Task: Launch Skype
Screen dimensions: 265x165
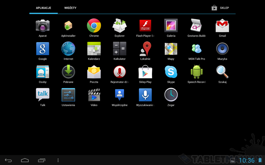Action: [x=171, y=72]
